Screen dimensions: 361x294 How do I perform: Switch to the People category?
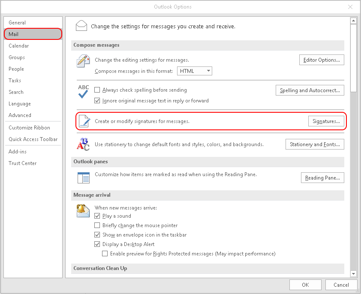[33, 69]
